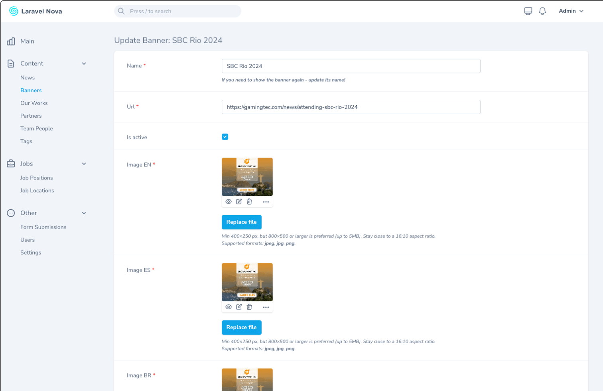Click the Laravel Nova logo icon

tap(14, 11)
